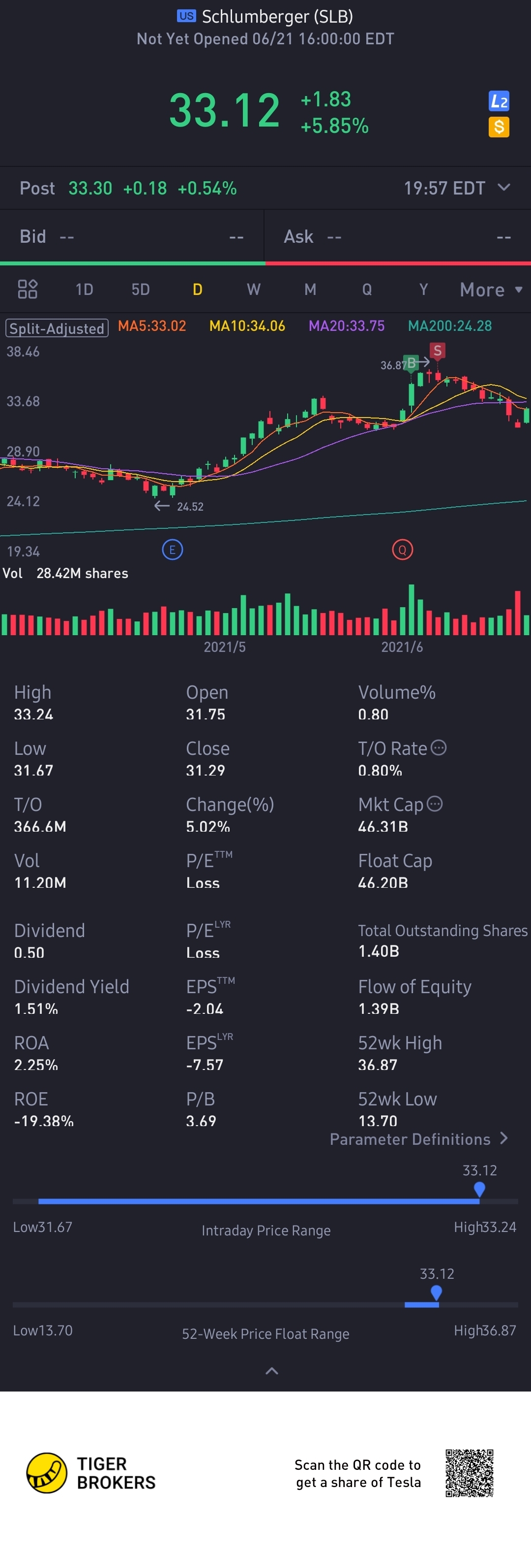Tap the 36.87 high price annotation

393,365
